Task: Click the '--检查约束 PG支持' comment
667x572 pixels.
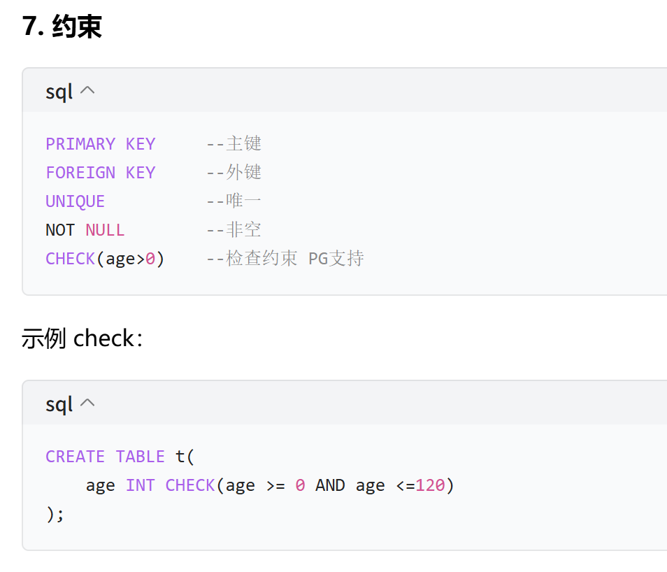Action: pyautogui.click(x=285, y=258)
